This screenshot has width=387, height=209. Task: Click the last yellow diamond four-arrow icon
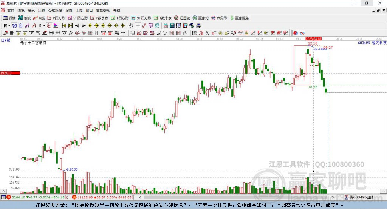[123, 26]
